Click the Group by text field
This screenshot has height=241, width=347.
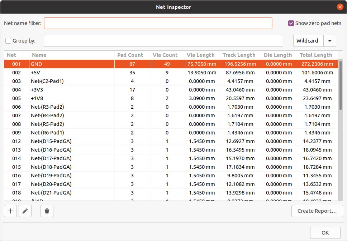(163, 41)
